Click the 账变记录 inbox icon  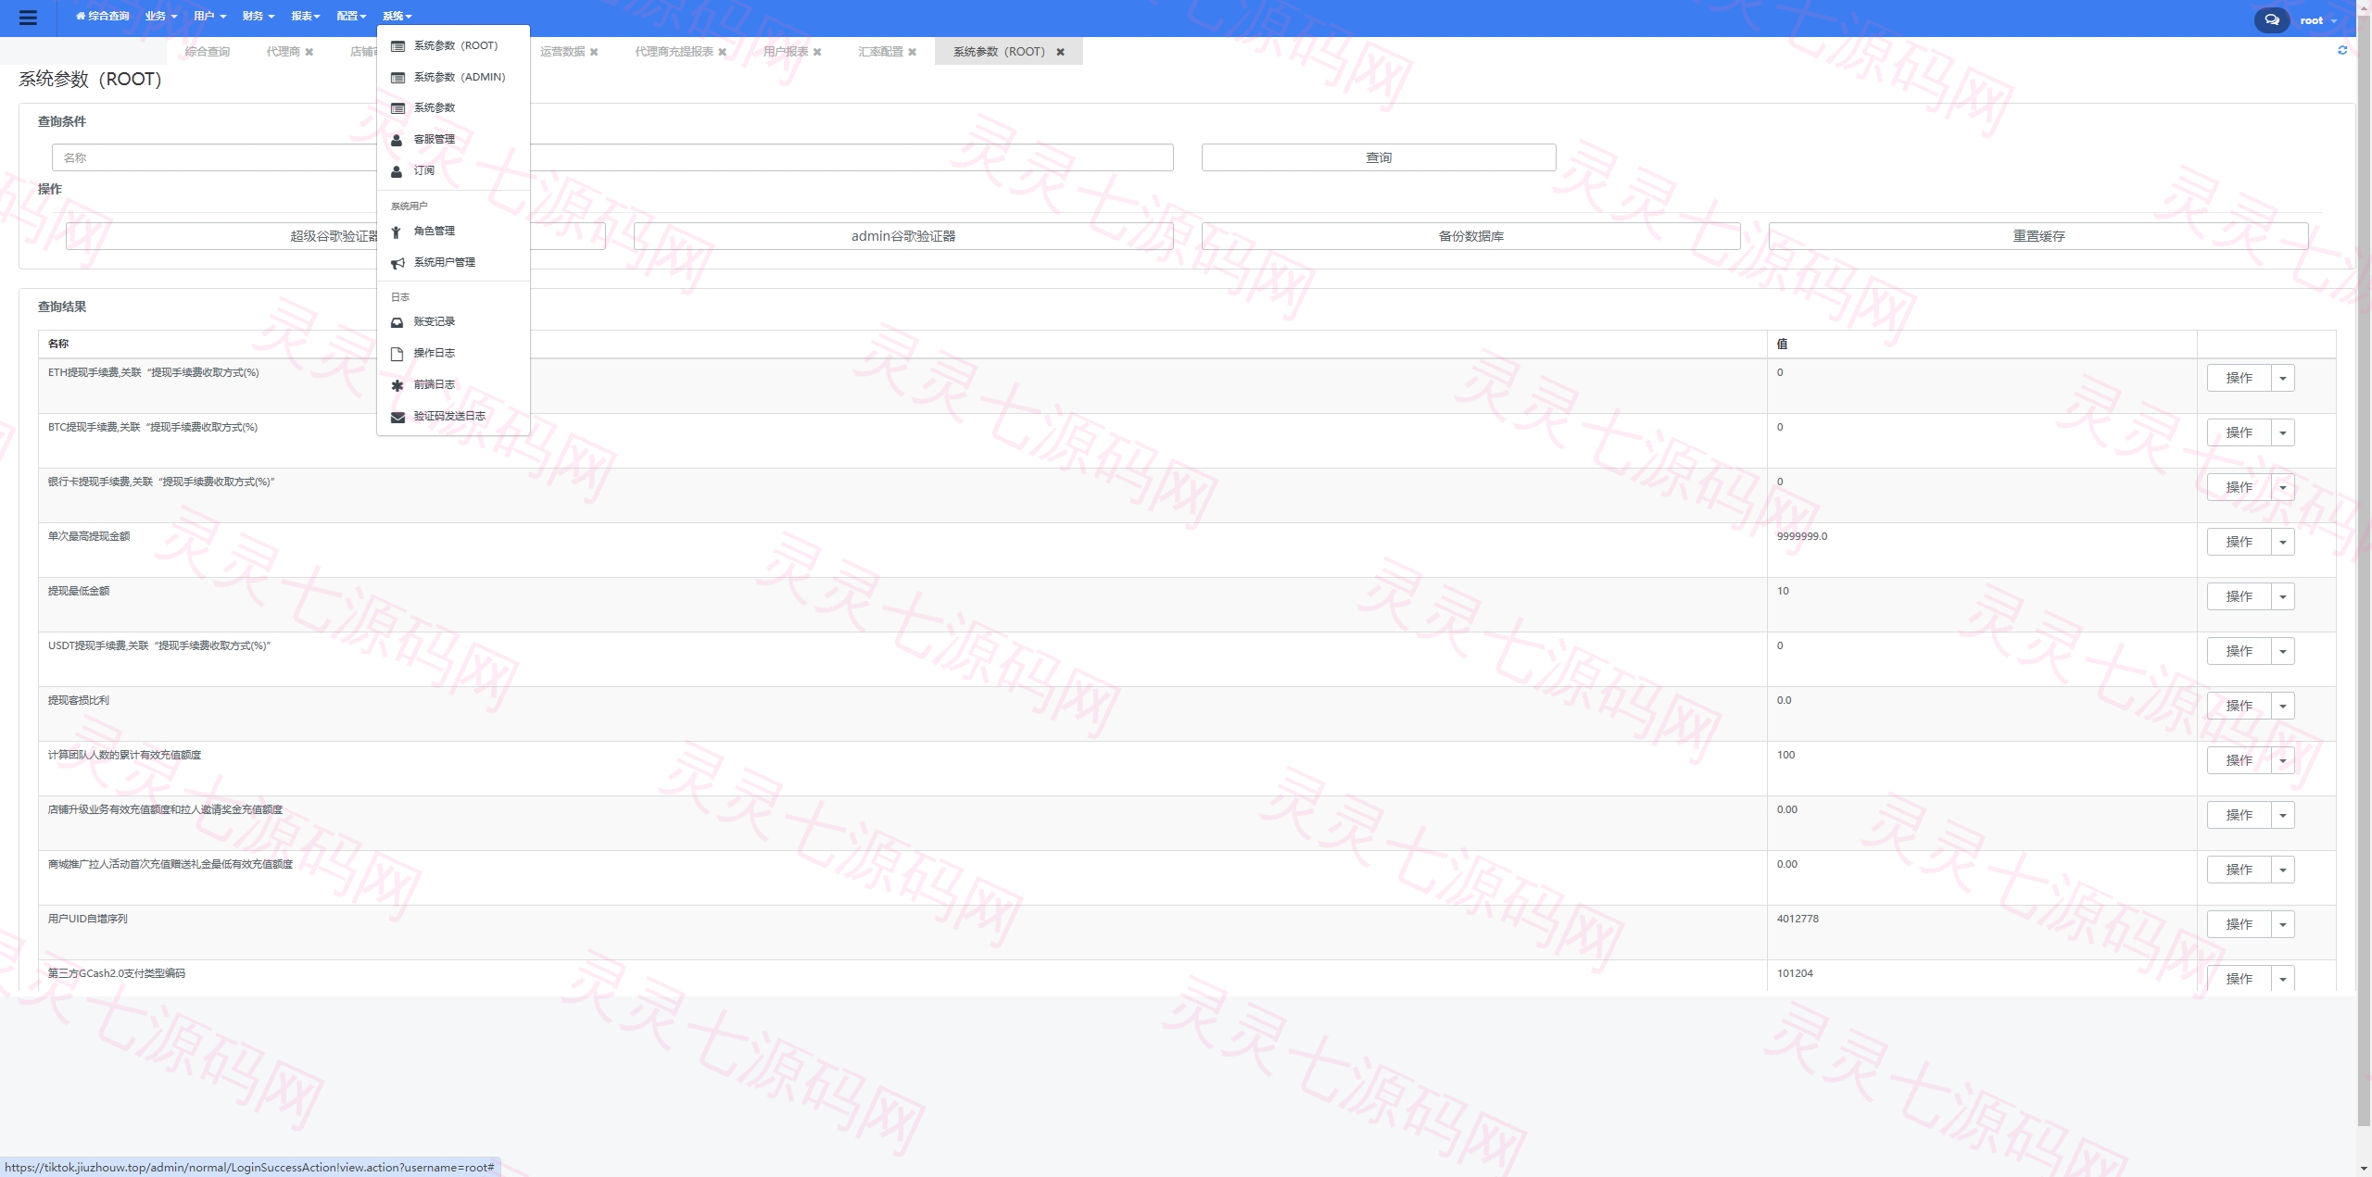pyautogui.click(x=397, y=322)
